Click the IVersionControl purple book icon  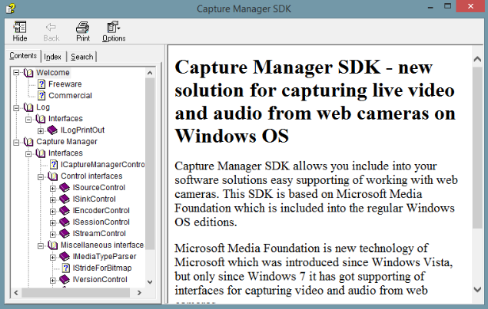[65, 280]
